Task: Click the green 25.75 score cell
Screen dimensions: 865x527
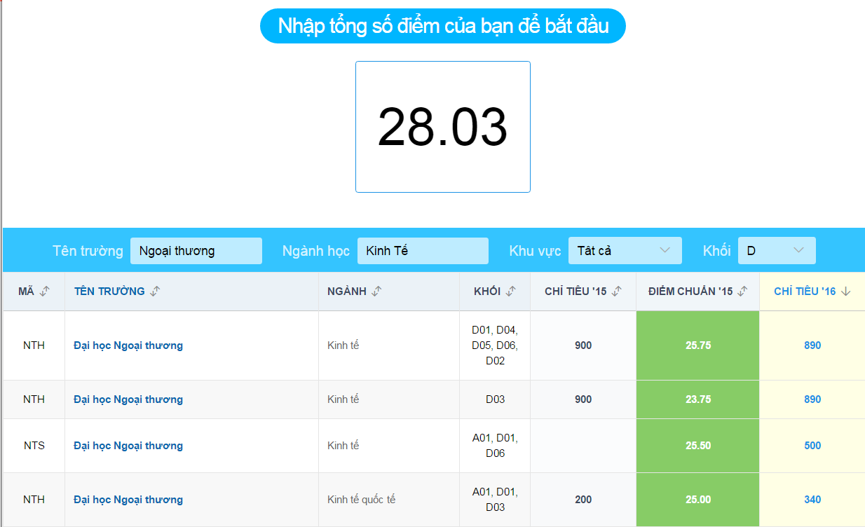Action: click(x=697, y=345)
